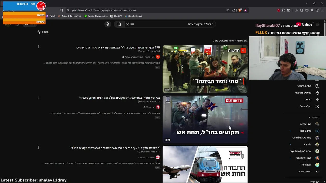Click title 'בלי דרך חזרה: אלפי ישראלים'

[119, 98]
